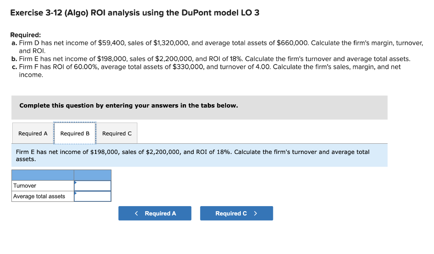Select the left chevron on Required A button
Viewport: 434px width, 254px height.
136,213
